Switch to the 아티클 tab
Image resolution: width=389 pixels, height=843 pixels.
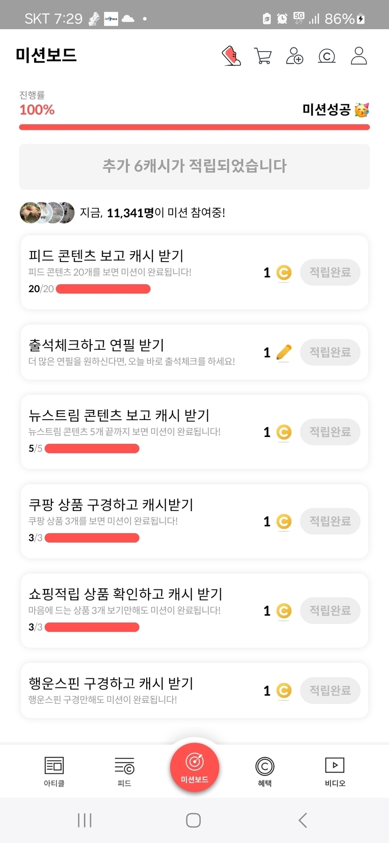[54, 771]
